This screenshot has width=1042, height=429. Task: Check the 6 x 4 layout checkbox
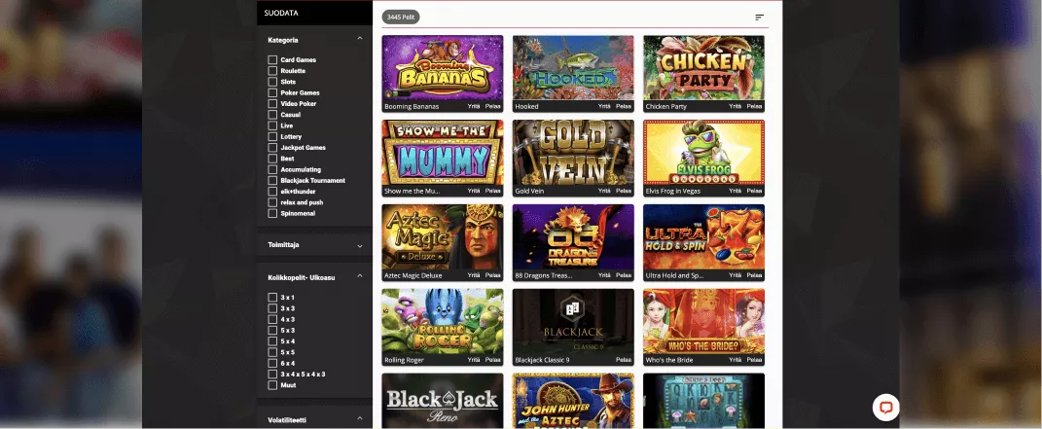click(x=272, y=363)
